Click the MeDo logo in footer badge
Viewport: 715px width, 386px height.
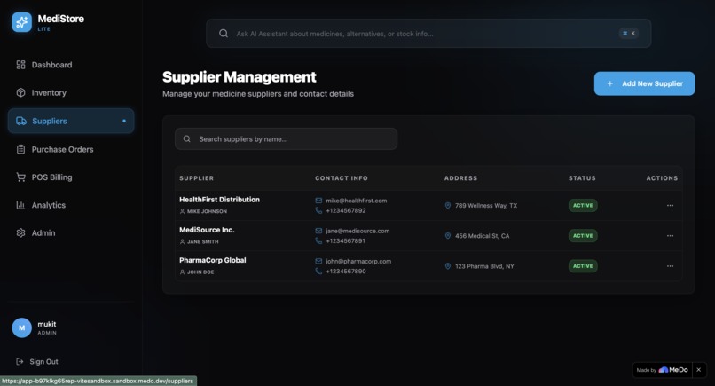pos(673,369)
